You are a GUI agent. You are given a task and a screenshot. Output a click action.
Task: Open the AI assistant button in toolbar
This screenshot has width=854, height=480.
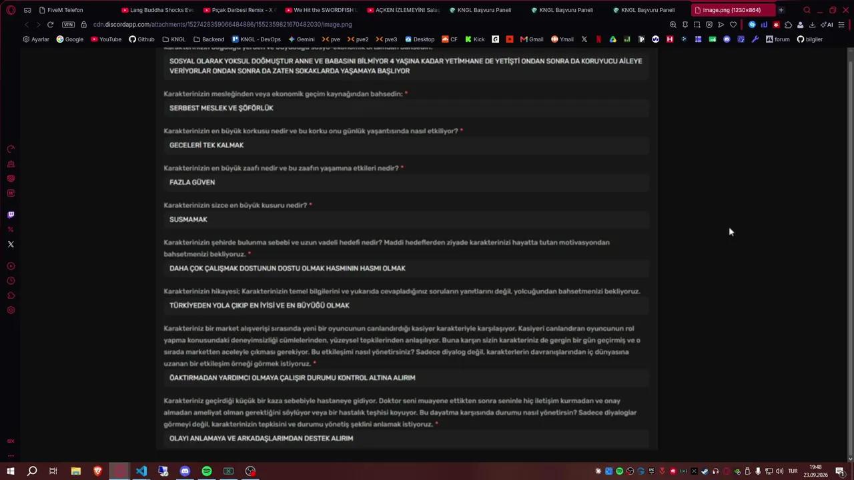click(827, 25)
